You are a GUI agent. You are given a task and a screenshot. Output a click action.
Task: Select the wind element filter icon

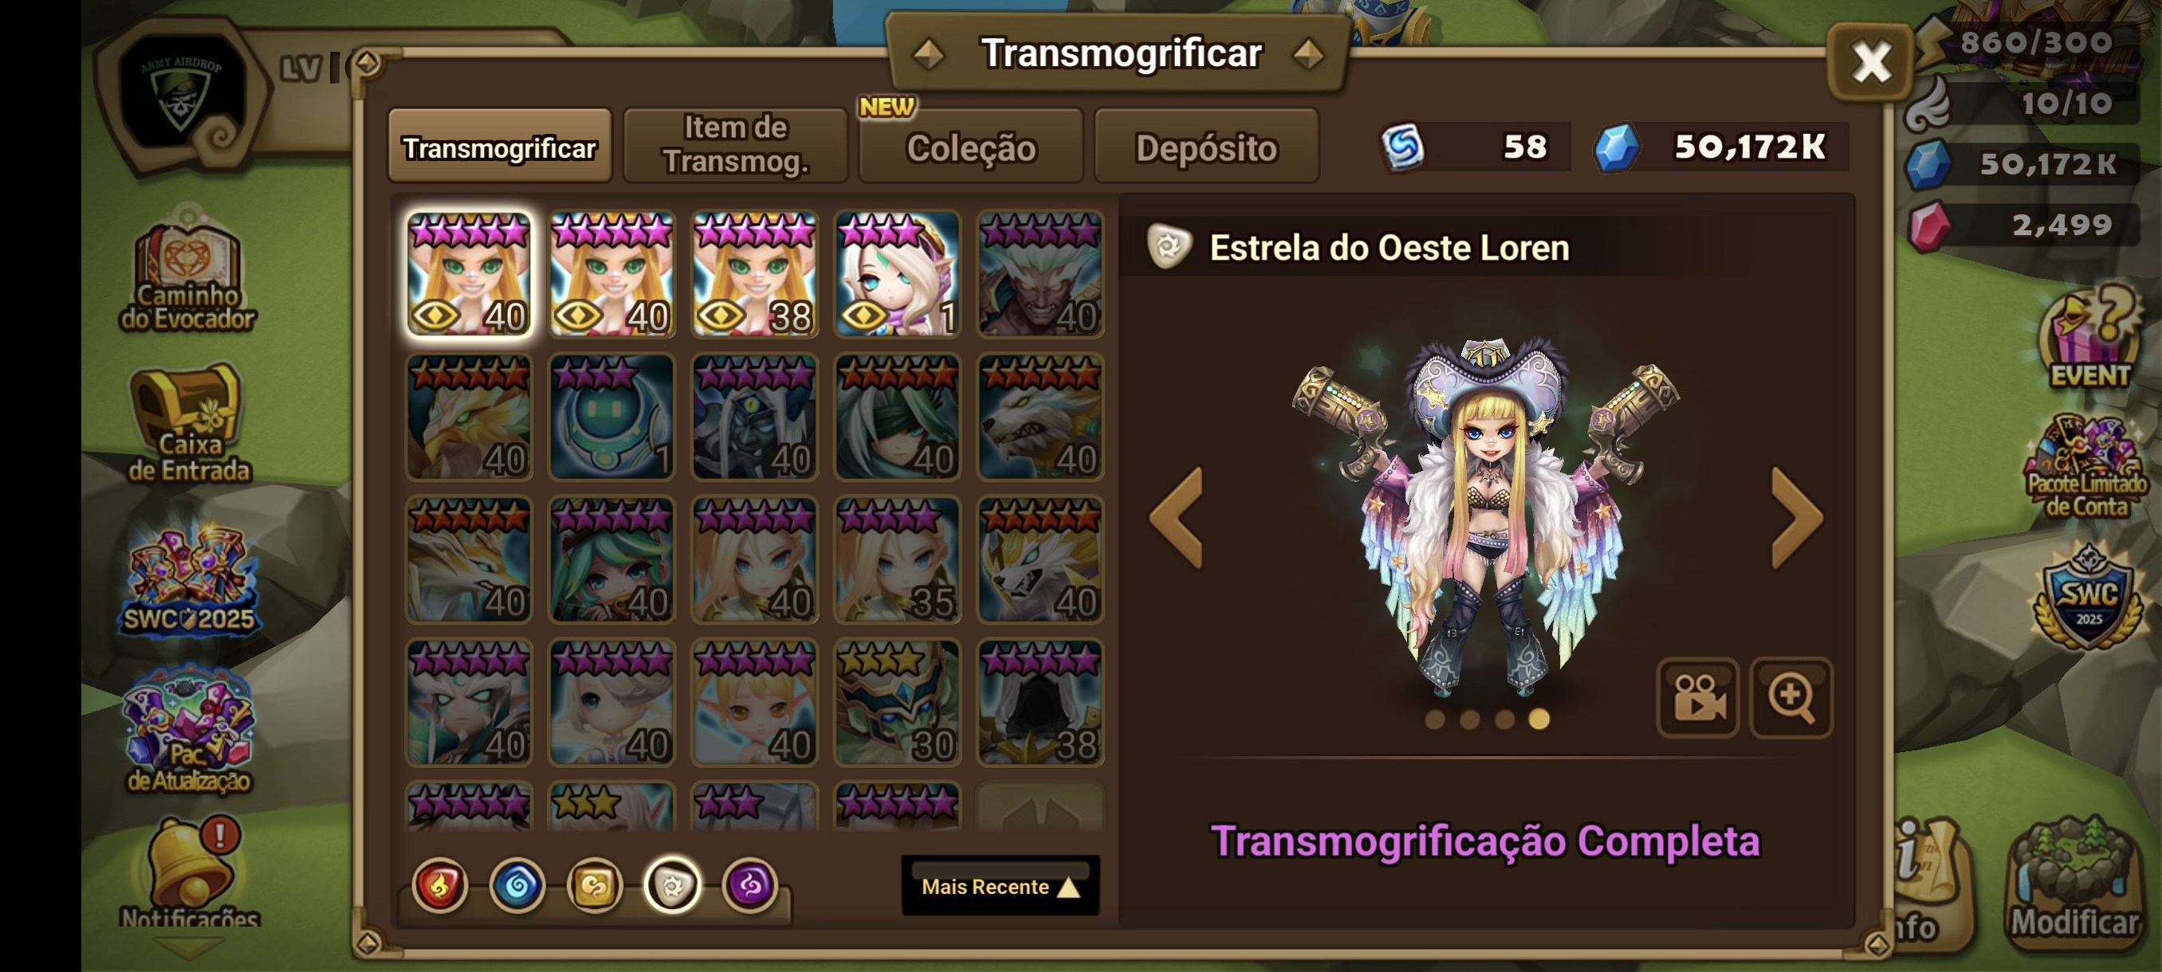coord(595,885)
